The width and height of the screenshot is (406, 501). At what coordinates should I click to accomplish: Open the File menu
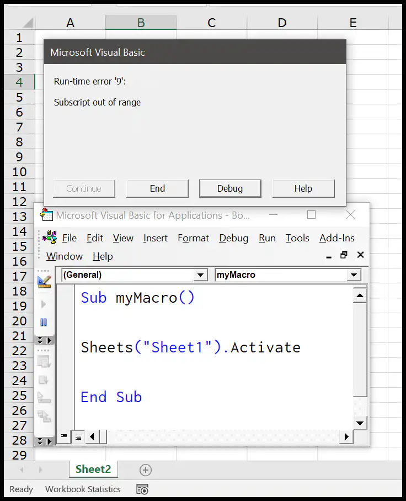click(70, 238)
